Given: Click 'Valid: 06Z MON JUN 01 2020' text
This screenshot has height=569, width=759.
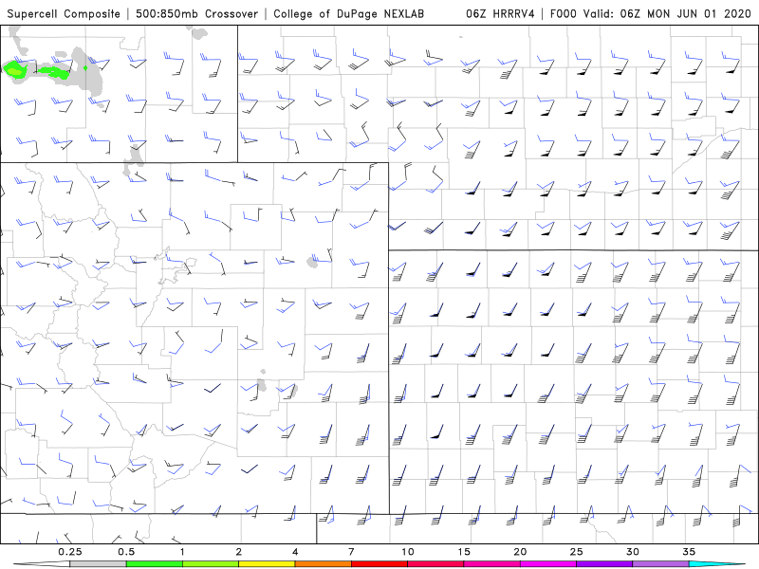Looking at the screenshot, I should (667, 13).
